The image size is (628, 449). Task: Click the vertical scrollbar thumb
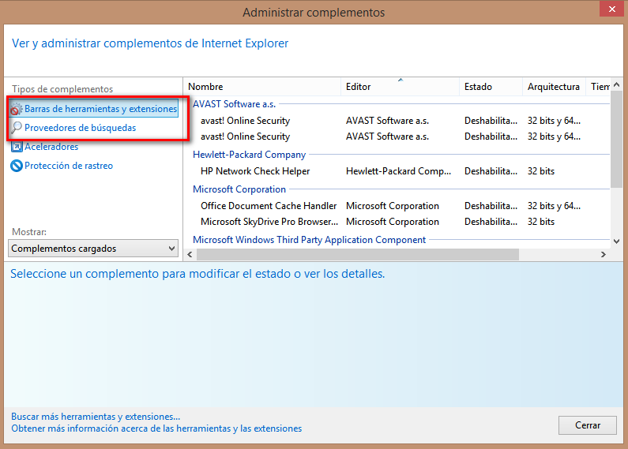617,139
